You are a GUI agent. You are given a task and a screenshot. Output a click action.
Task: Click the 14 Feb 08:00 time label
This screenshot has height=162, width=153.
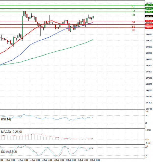point(35,160)
